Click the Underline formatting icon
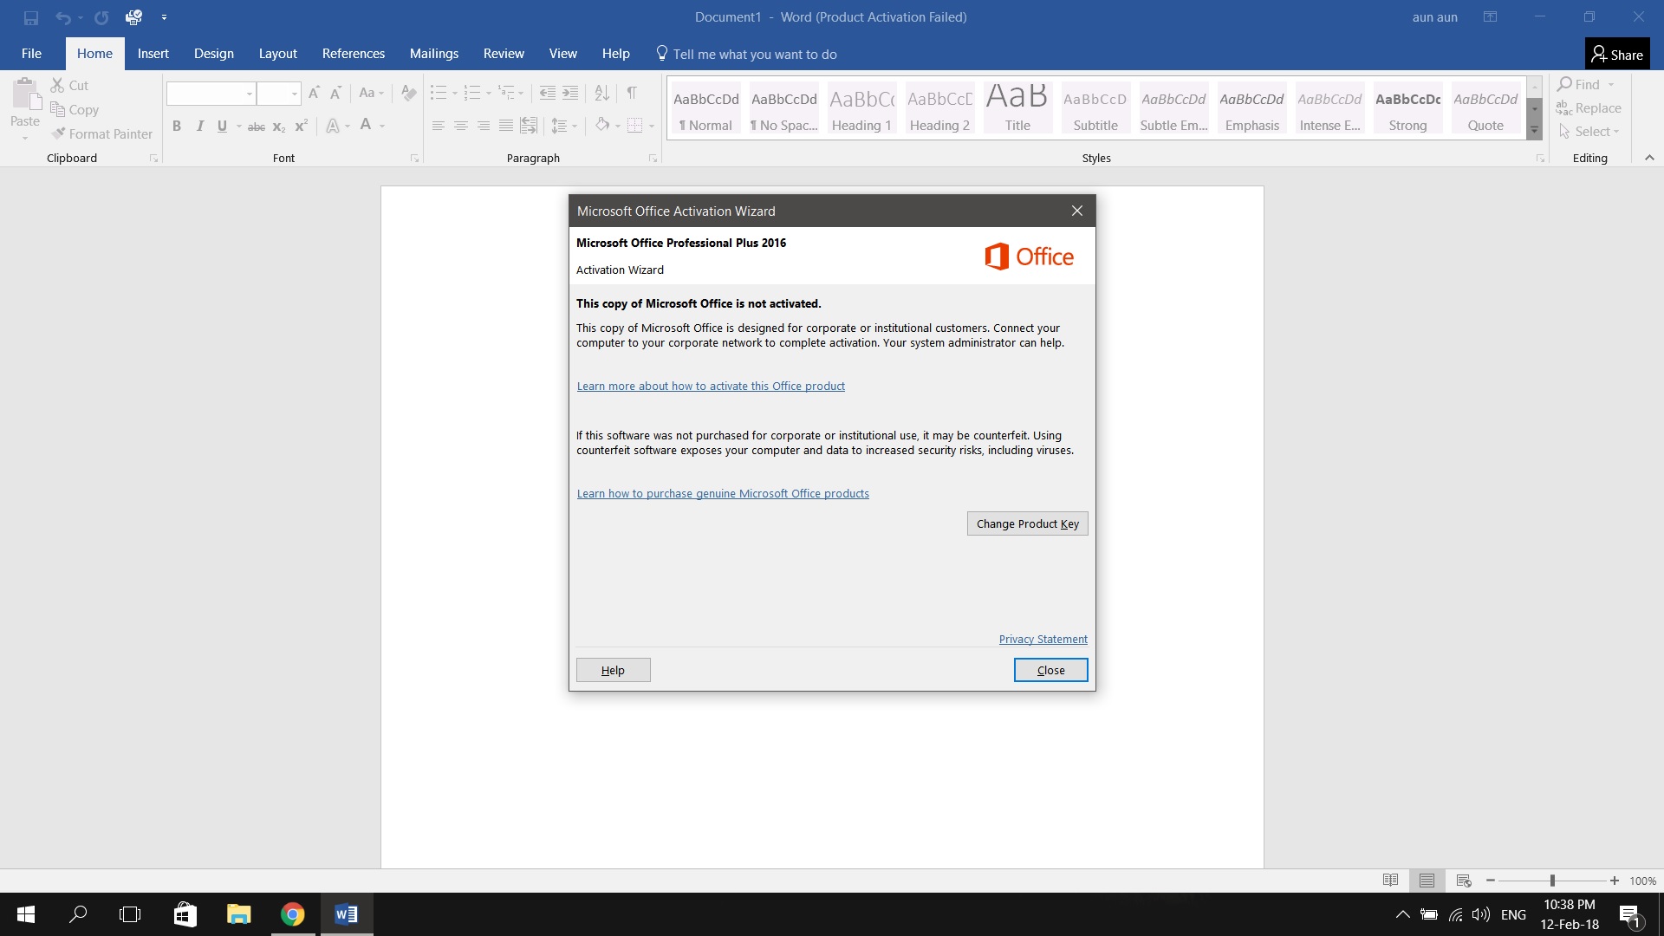1664x936 pixels. [x=221, y=126]
